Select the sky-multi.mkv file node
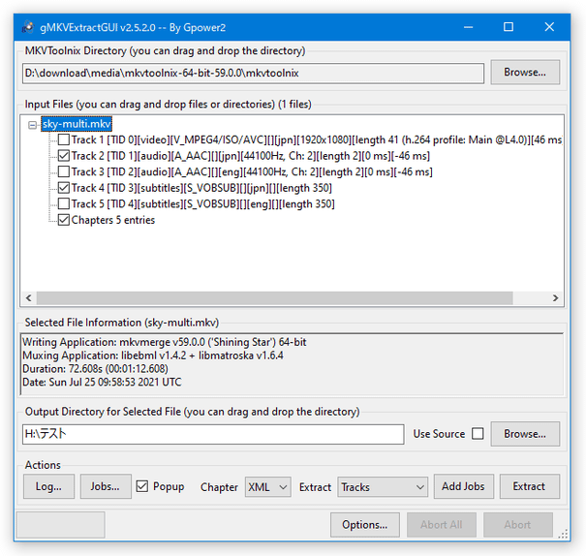This screenshot has height=556, width=586. click(x=77, y=124)
